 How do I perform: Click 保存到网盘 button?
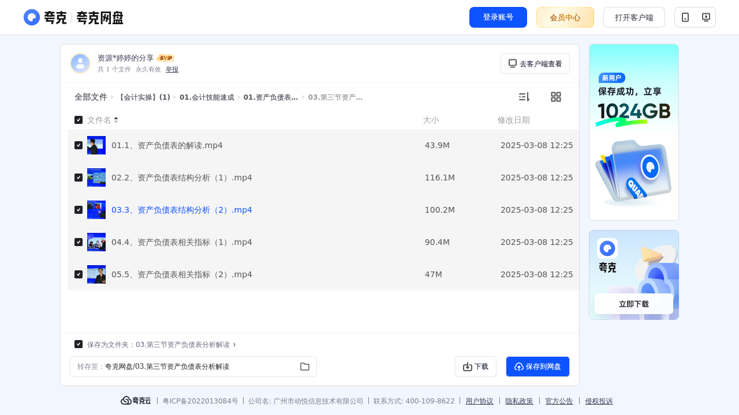click(x=538, y=367)
